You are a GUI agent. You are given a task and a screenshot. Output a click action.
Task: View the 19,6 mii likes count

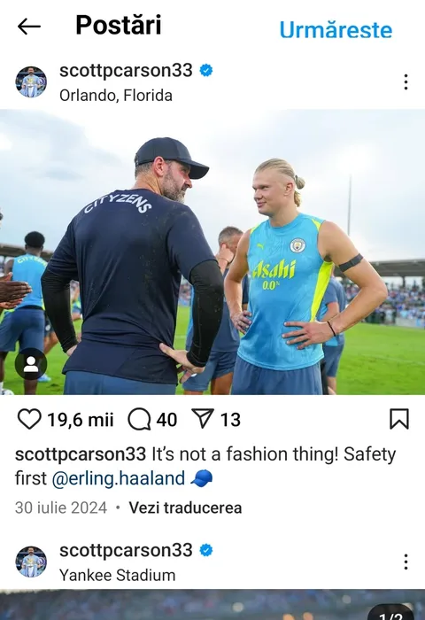click(81, 420)
